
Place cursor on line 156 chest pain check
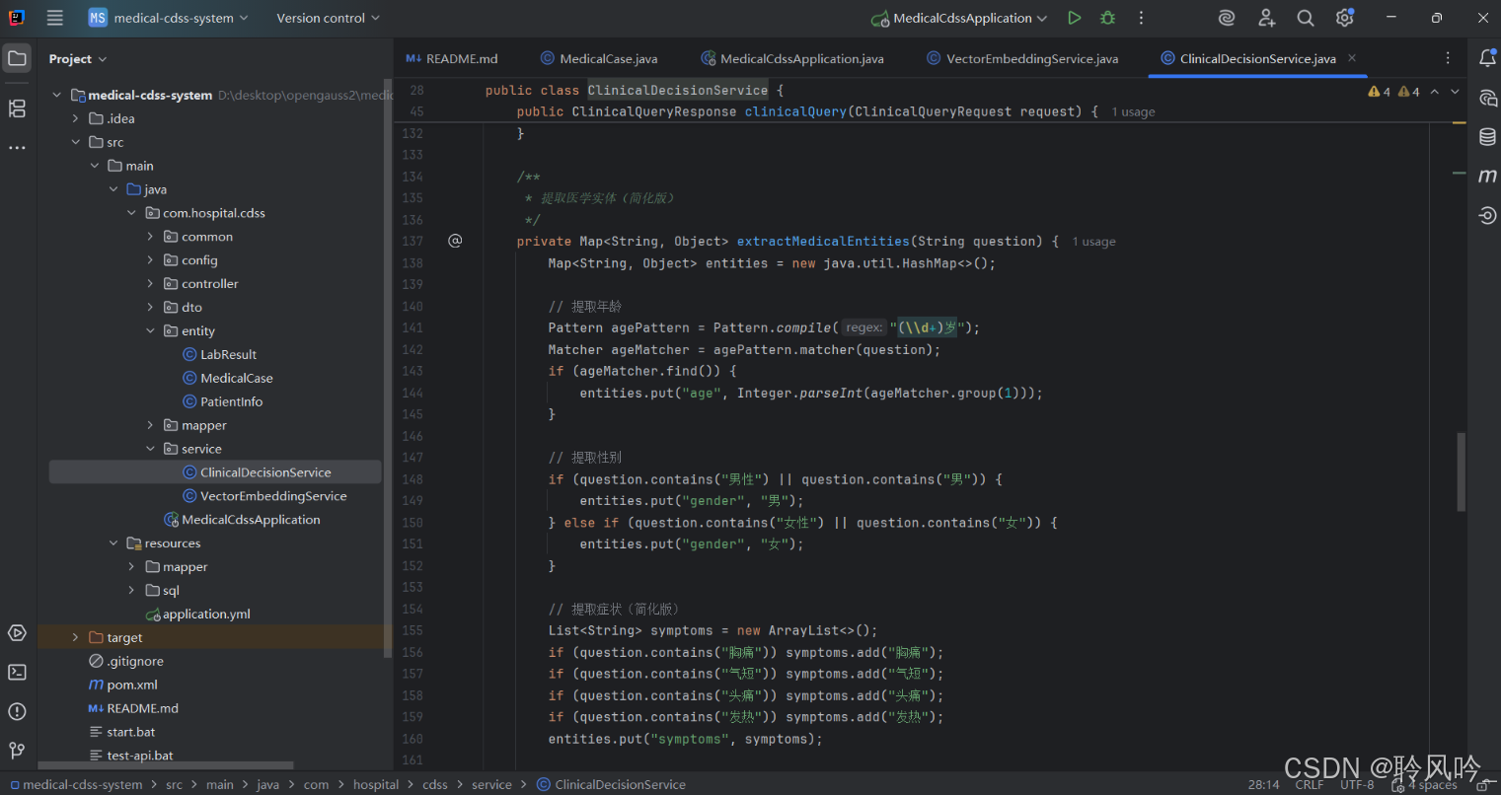point(746,653)
